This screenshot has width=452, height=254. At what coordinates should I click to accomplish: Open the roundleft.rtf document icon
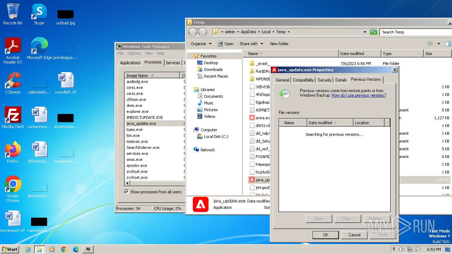coord(66,83)
